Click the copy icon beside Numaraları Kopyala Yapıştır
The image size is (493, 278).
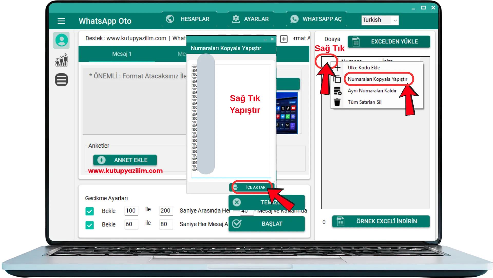click(337, 79)
